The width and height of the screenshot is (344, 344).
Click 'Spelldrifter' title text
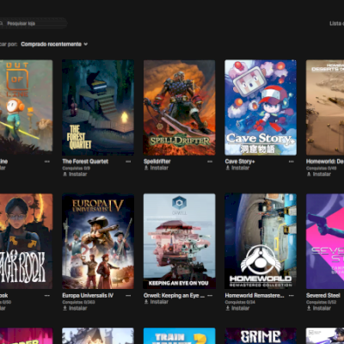point(157,162)
